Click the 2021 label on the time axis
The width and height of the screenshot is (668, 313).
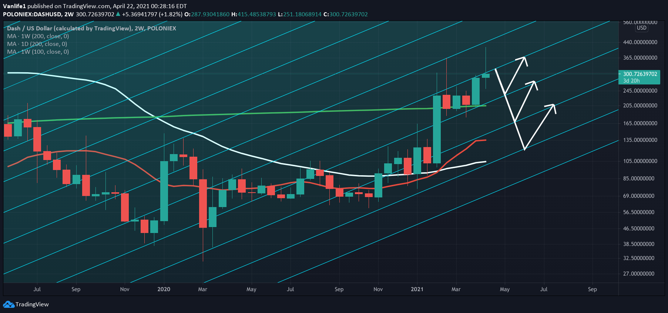[x=417, y=289]
